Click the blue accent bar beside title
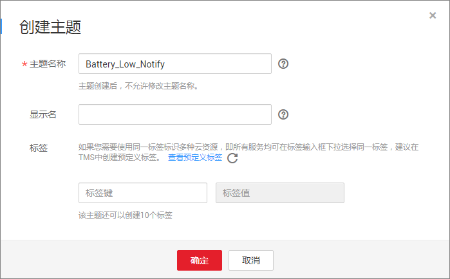 [x=1, y=26]
